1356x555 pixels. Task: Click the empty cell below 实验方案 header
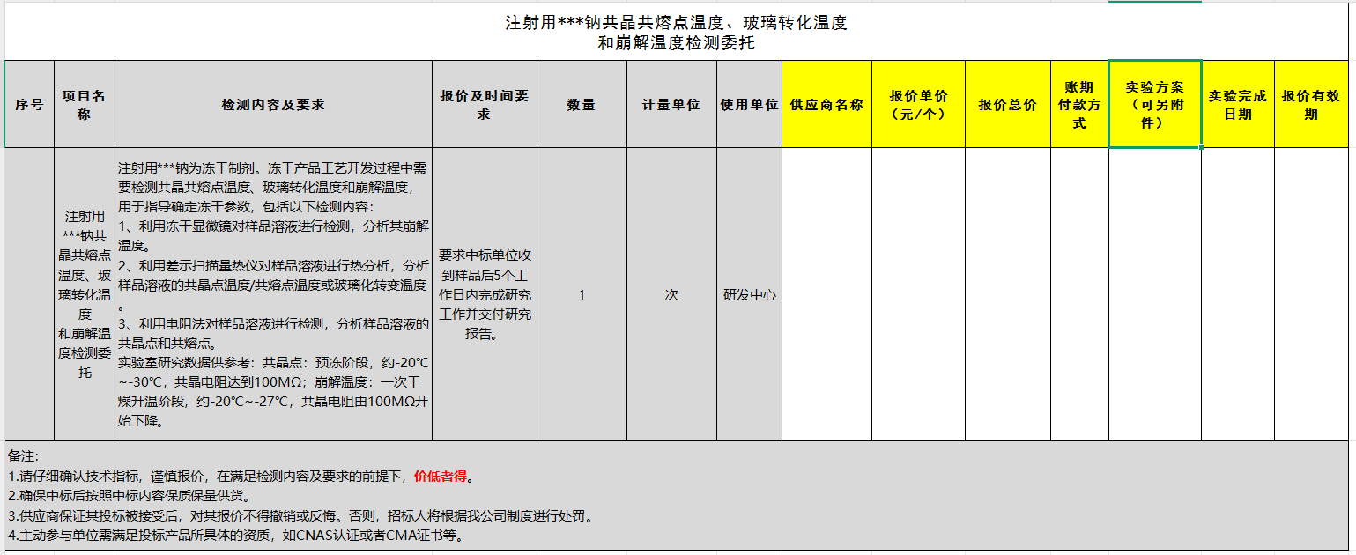[x=1154, y=294]
